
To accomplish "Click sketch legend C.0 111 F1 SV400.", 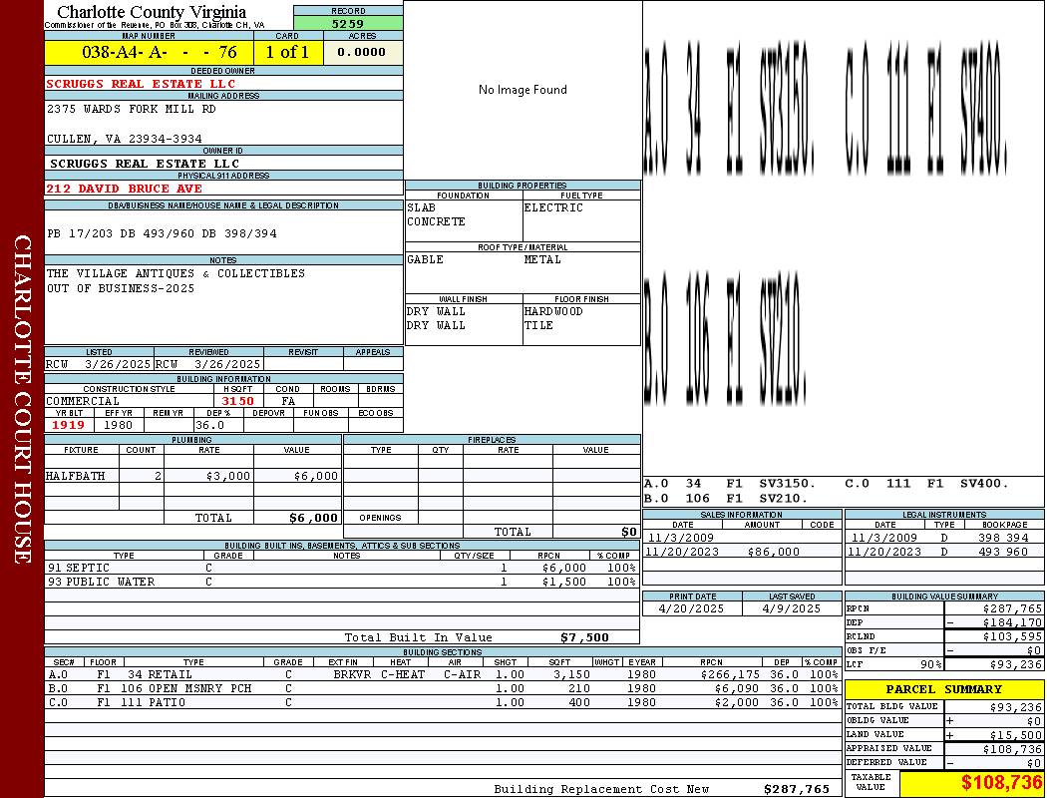I will point(926,484).
